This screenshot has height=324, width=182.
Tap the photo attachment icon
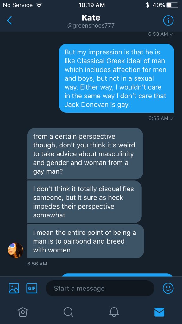coord(14,288)
